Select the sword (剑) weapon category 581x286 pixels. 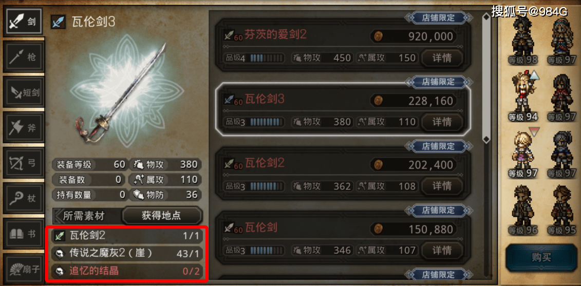pyautogui.click(x=23, y=22)
